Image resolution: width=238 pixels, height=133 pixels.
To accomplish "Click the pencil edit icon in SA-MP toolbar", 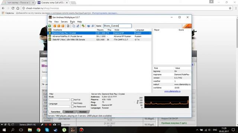I will point(78,26).
